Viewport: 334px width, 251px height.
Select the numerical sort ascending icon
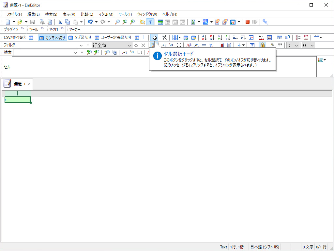[x=220, y=38]
